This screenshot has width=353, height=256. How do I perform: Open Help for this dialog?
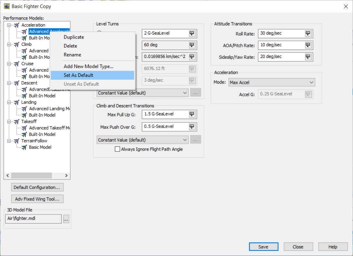point(333,247)
